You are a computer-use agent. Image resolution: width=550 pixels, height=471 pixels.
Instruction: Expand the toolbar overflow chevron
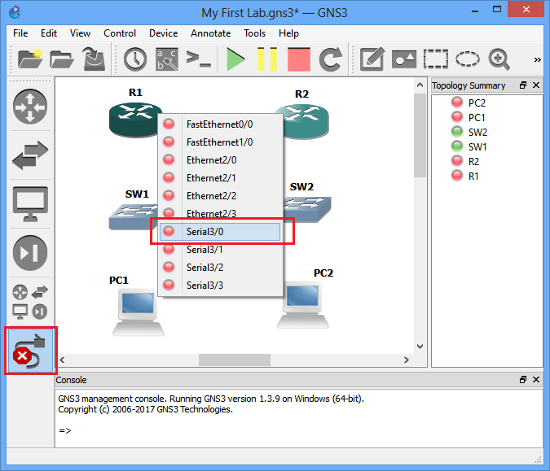[537, 59]
